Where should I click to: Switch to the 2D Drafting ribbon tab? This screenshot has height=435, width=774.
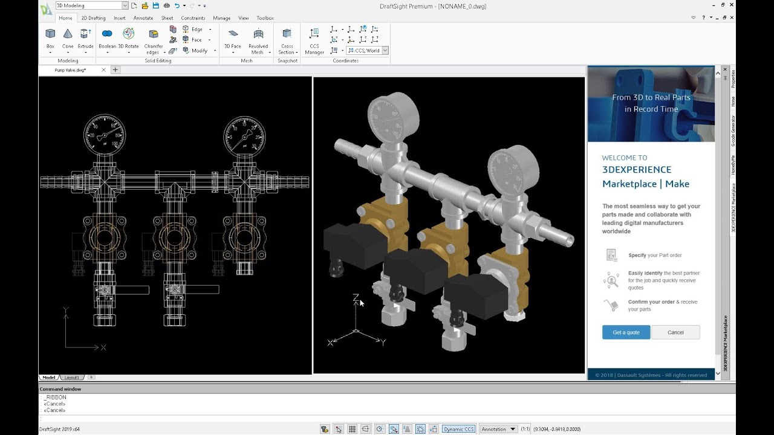pos(93,18)
